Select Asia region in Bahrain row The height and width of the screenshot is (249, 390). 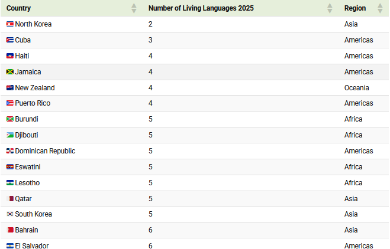(x=351, y=230)
